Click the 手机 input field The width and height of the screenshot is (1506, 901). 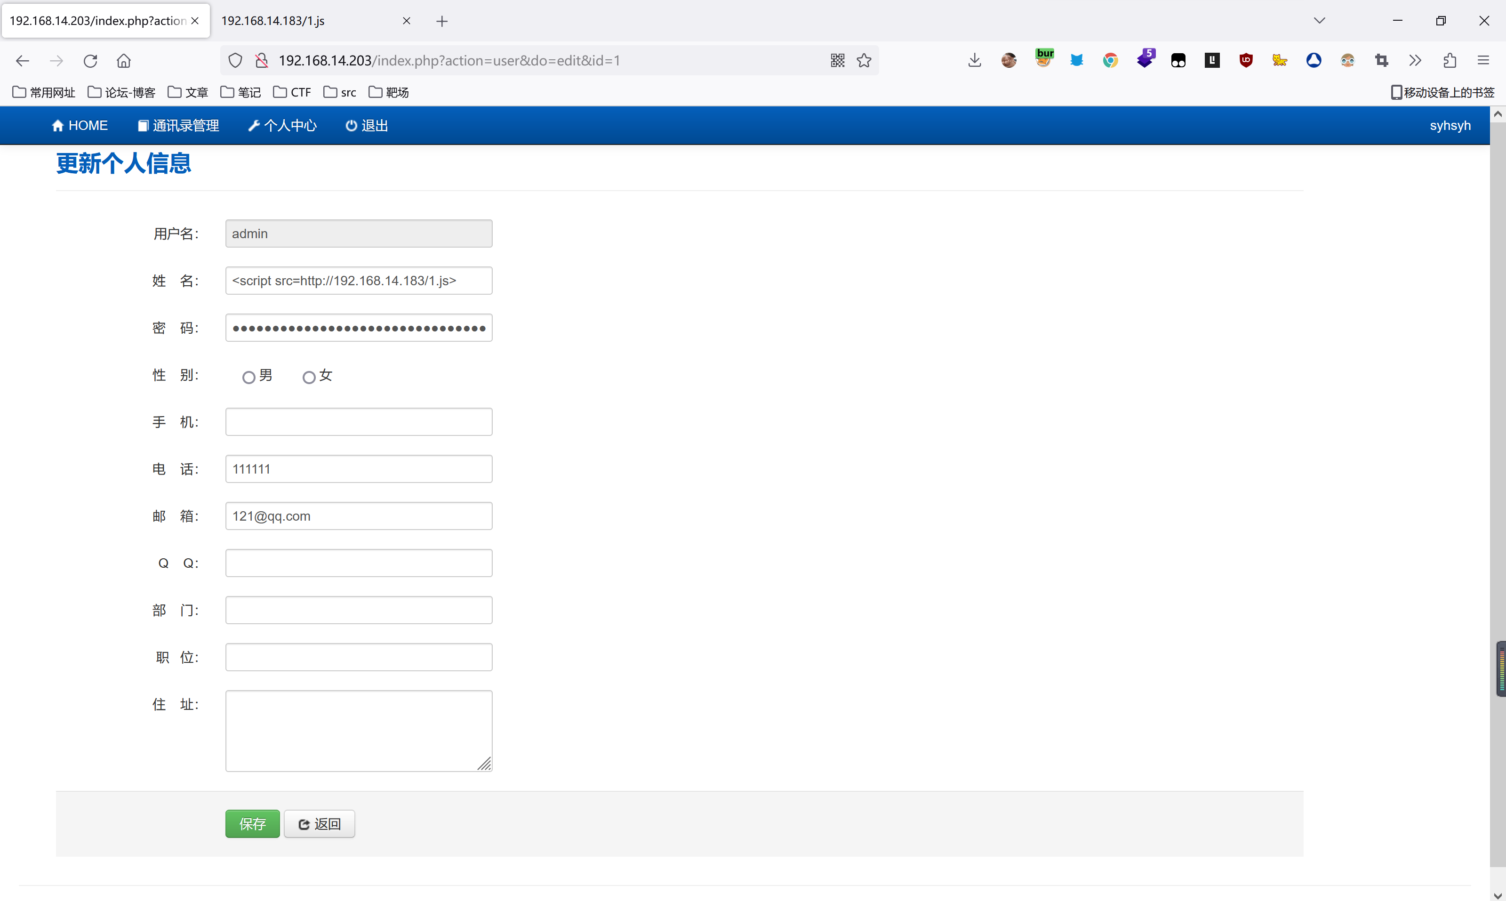[359, 422]
